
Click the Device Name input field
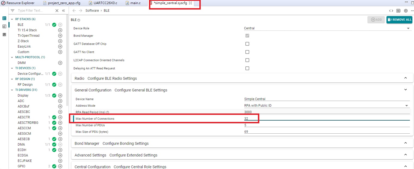(x=327, y=99)
